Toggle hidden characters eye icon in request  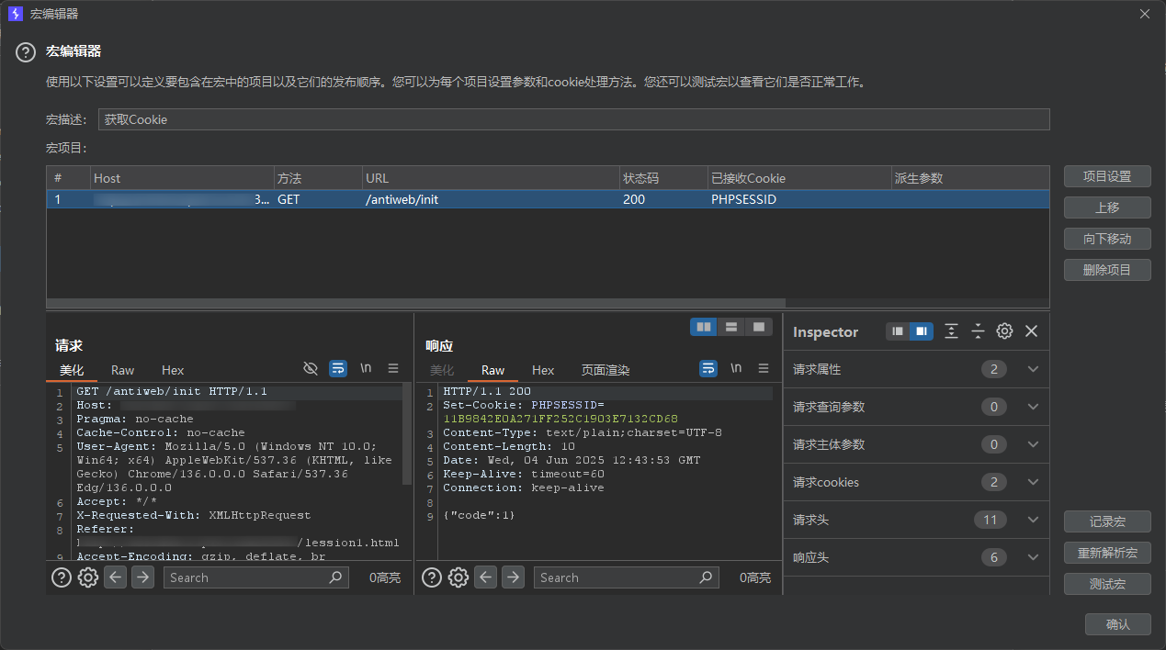point(311,368)
